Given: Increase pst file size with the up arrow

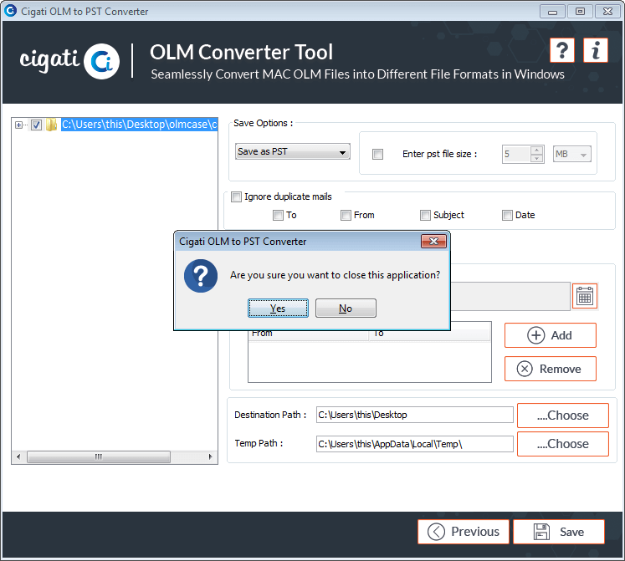Looking at the screenshot, I should click(x=537, y=150).
